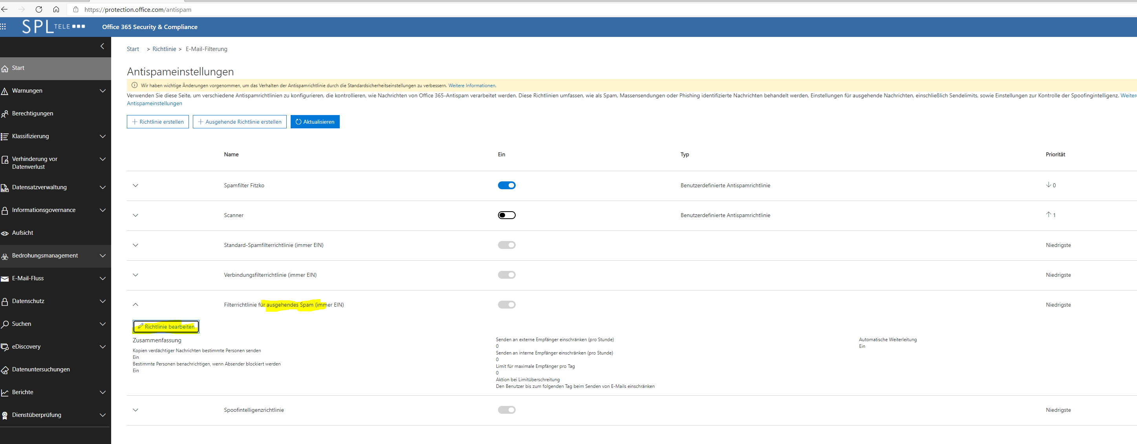
Task: Click the browser home icon
Action: 56,9
